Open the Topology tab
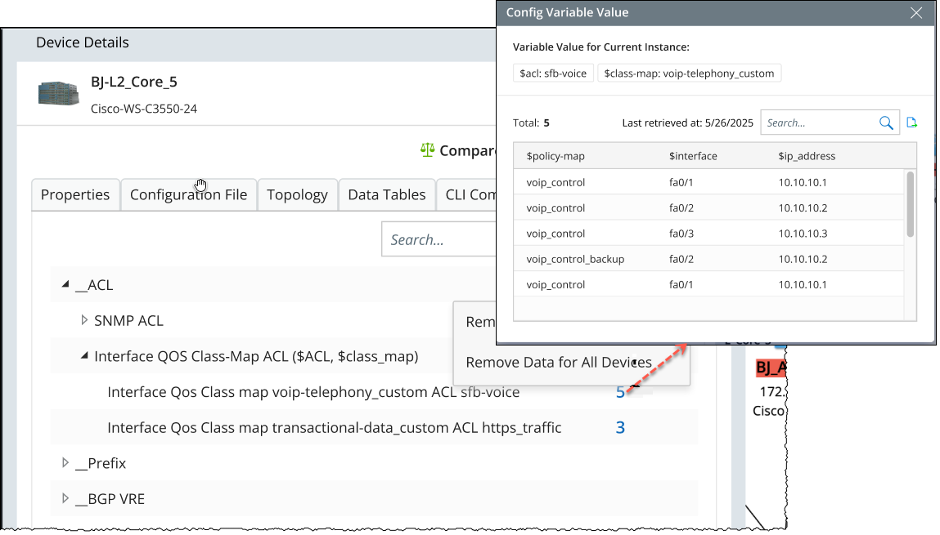The height and width of the screenshot is (535, 940). (x=297, y=194)
